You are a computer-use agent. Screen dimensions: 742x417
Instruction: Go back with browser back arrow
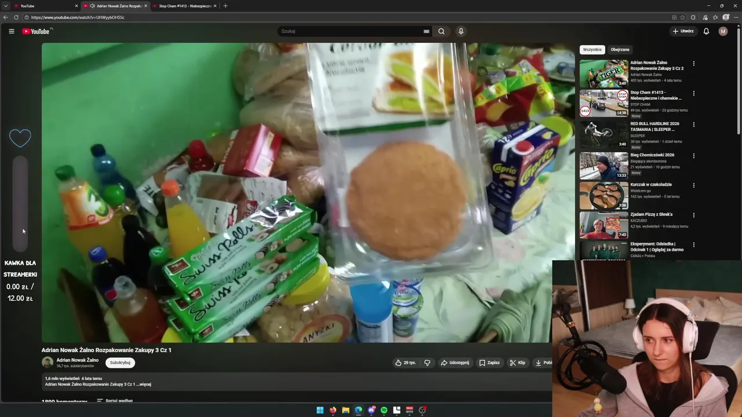point(6,17)
